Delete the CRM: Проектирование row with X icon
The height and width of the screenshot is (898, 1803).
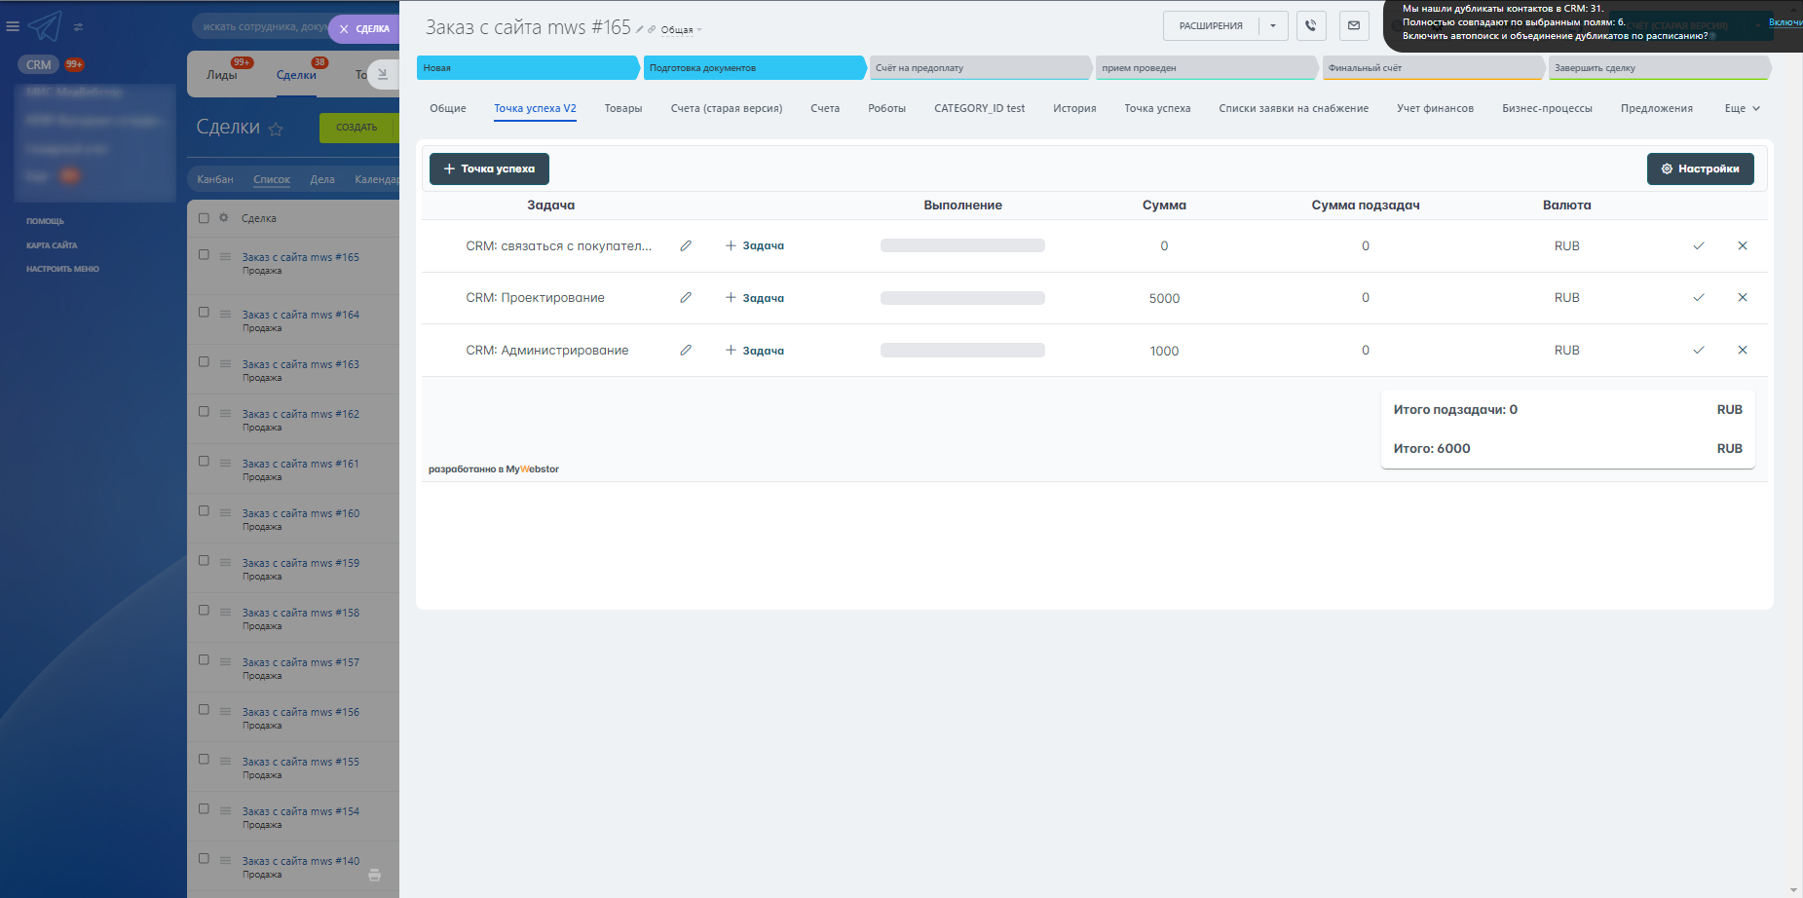1743,298
